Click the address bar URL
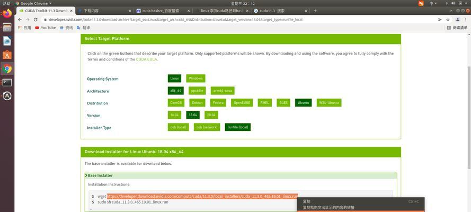The image size is (471, 212). [176, 20]
